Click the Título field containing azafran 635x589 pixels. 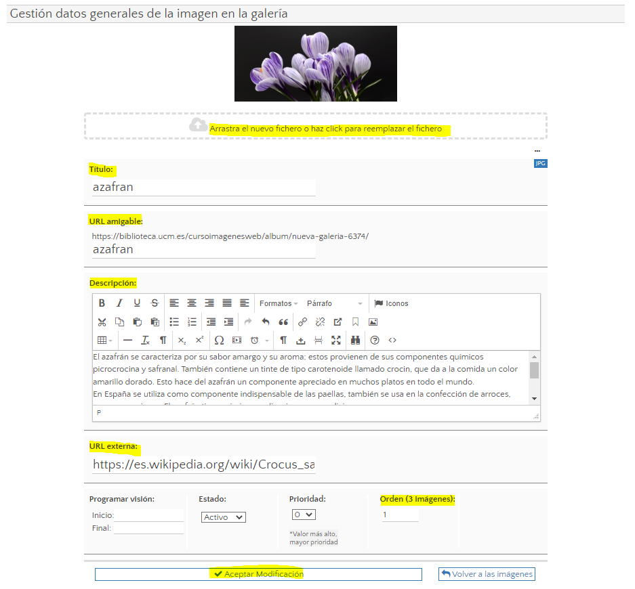point(204,188)
